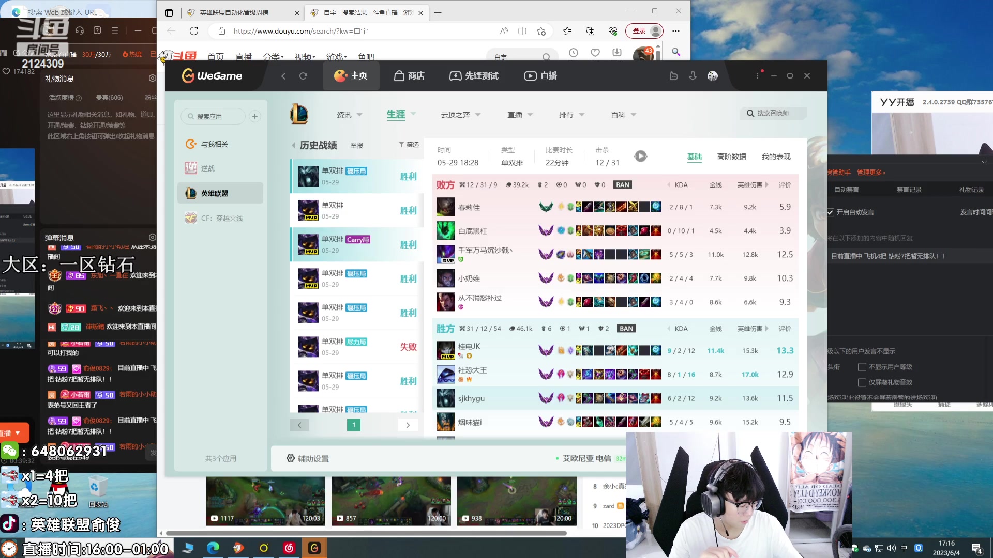Open the WeGame 主页 tab

(351, 76)
